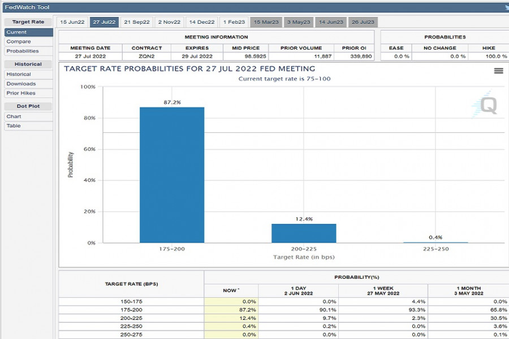
Task: Switch to the 21 Sep22 tab
Action: (x=137, y=22)
